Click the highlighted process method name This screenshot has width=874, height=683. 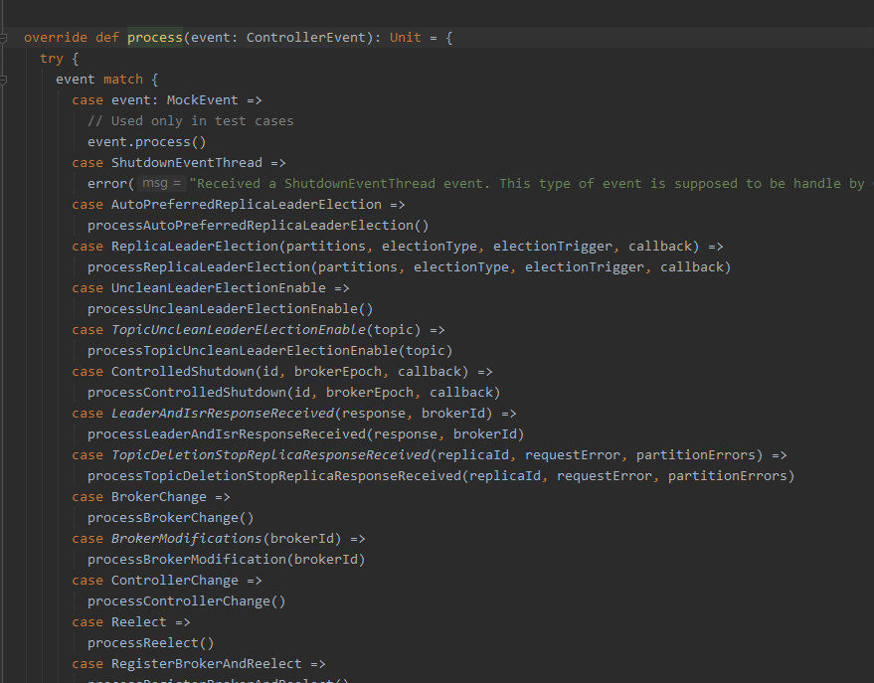coord(154,38)
